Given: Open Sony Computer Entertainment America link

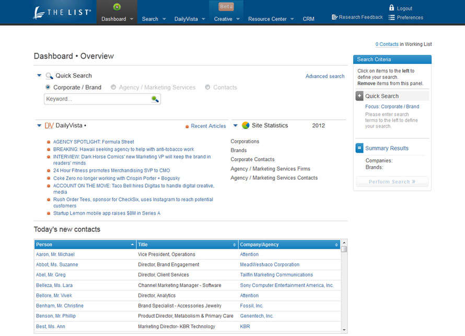Looking at the screenshot, I should pos(287,285).
